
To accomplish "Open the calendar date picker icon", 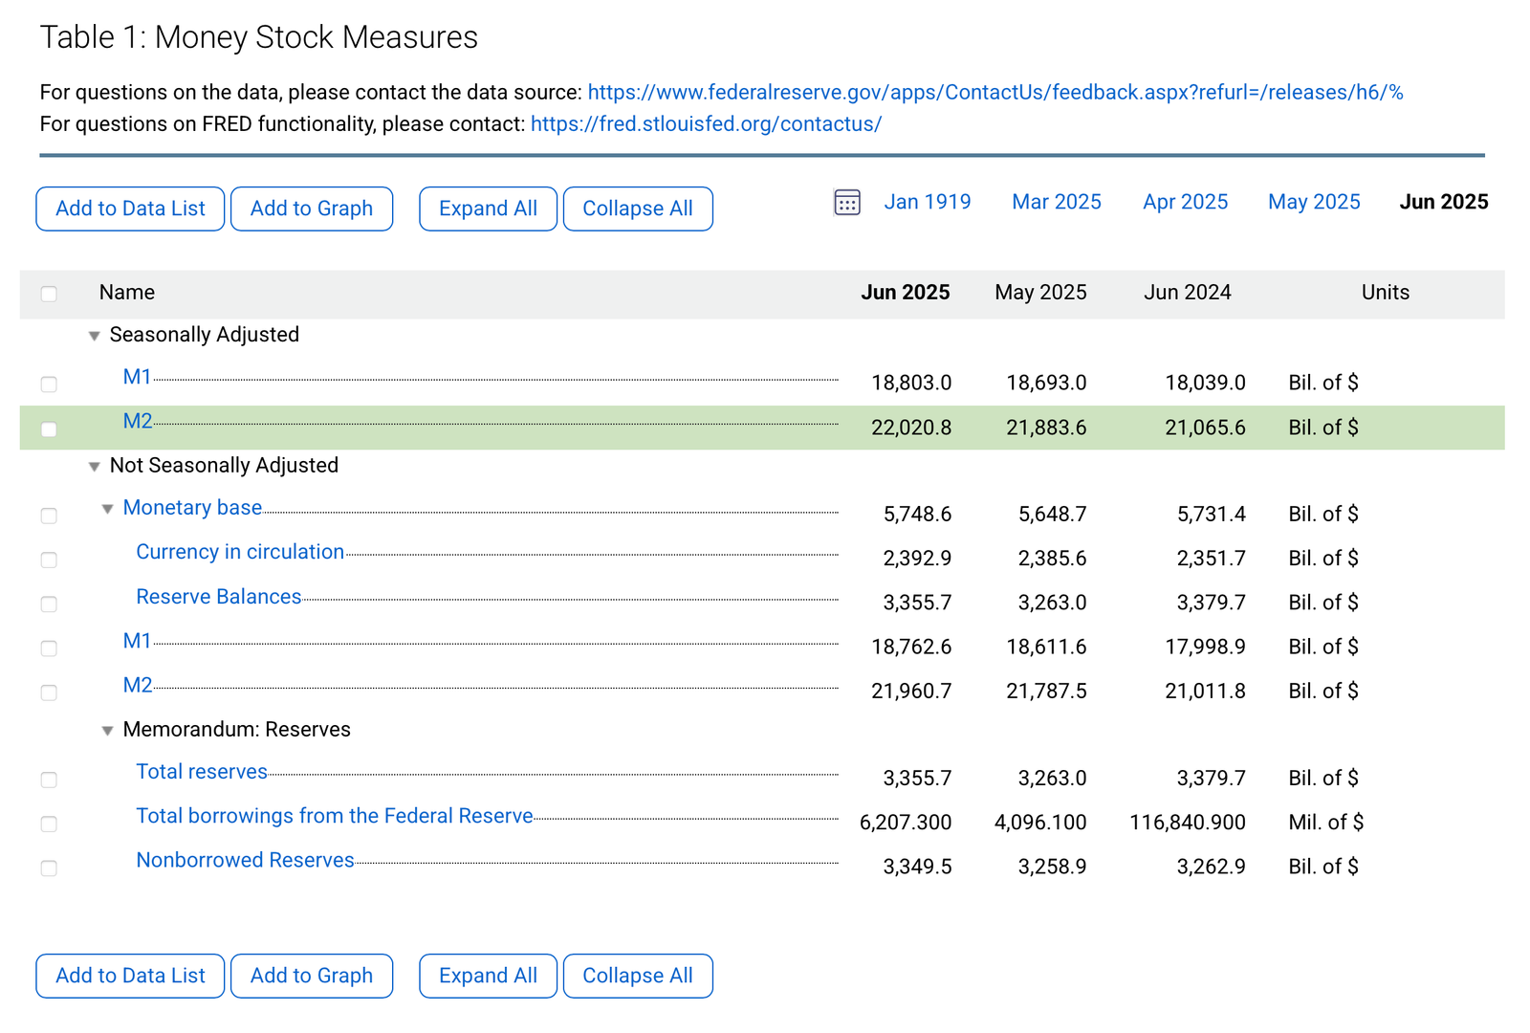I will click(846, 203).
